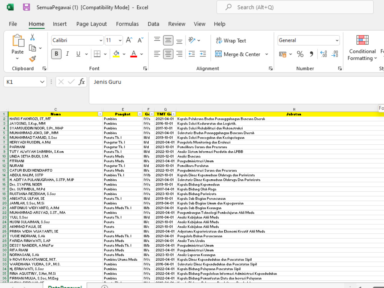Screen dimensions: 384x288
Task: Open Font settings dialog launcher
Action: click(145, 69)
